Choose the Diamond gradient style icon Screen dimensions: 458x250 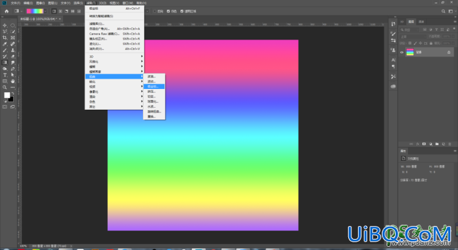[79, 11]
